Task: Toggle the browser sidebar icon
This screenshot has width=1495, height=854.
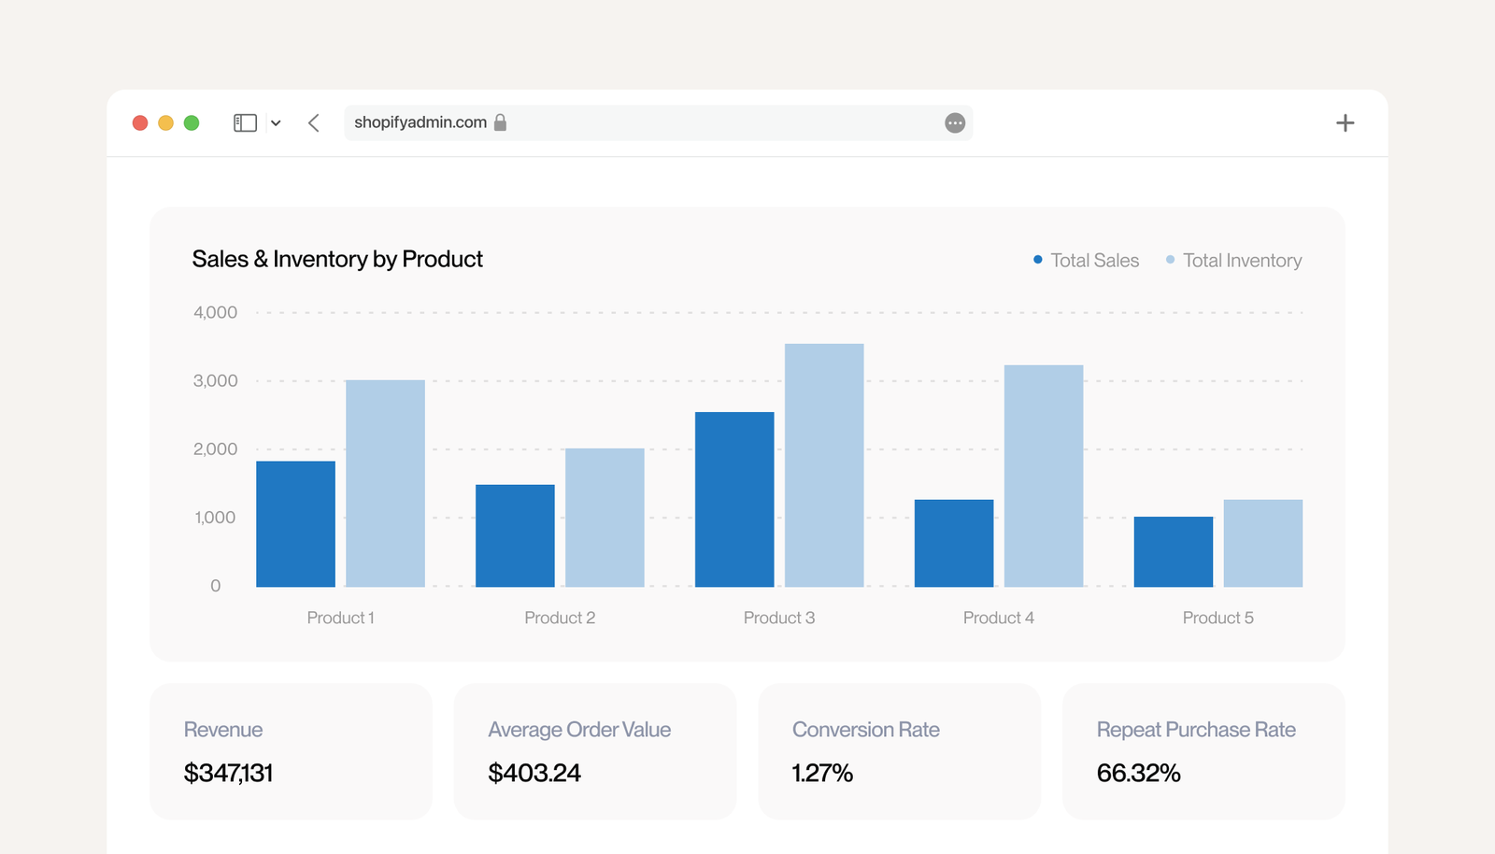Action: 245,122
